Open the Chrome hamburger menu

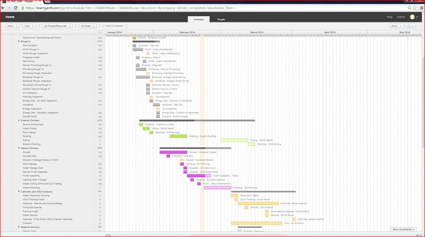pos(422,8)
